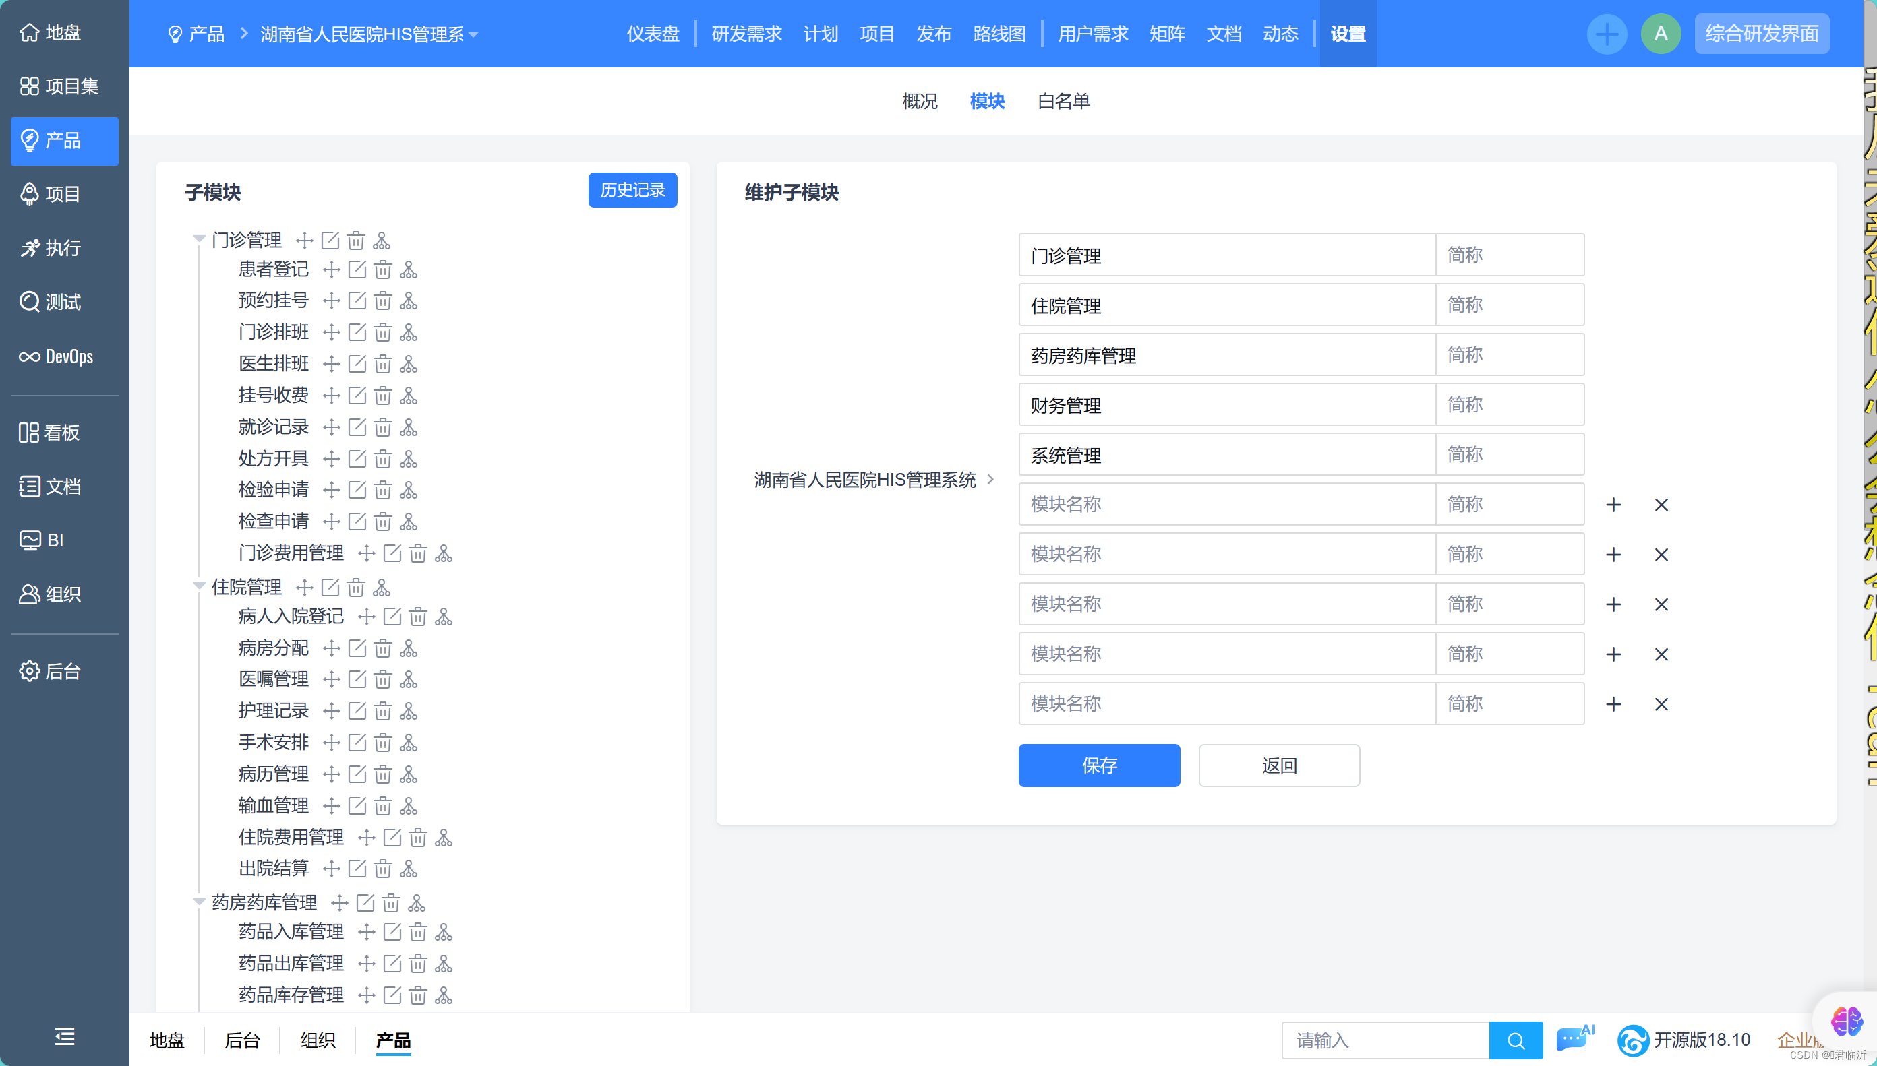Click the delete icon for 手术安排

point(382,743)
